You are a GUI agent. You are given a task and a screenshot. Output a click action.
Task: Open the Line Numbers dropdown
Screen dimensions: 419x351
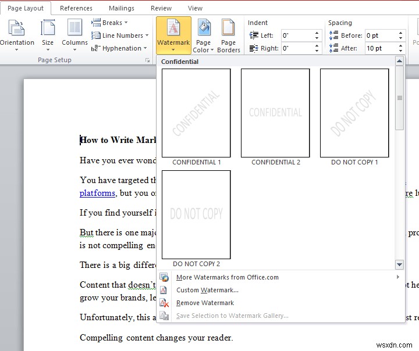tap(120, 35)
